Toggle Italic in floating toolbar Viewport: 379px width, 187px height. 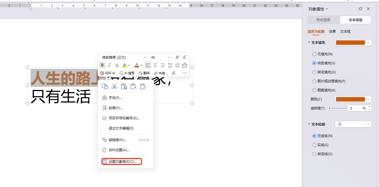pos(110,65)
